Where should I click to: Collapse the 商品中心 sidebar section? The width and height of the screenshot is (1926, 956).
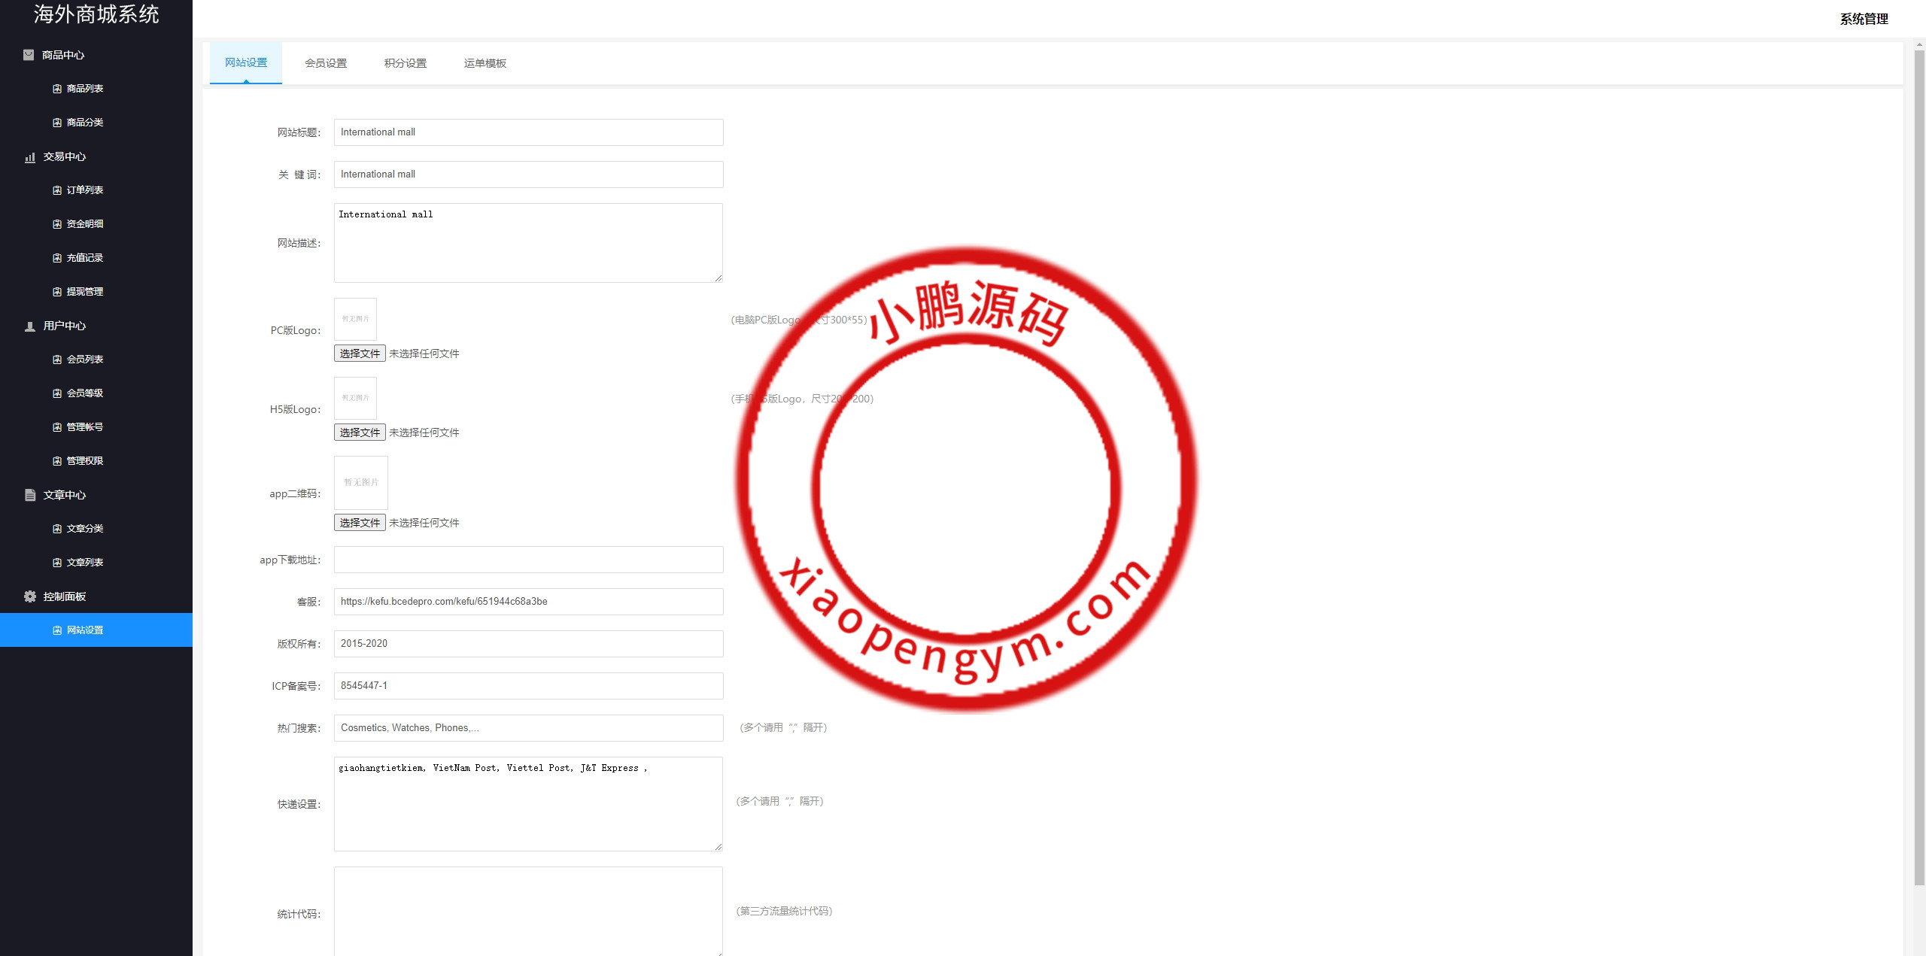click(63, 55)
